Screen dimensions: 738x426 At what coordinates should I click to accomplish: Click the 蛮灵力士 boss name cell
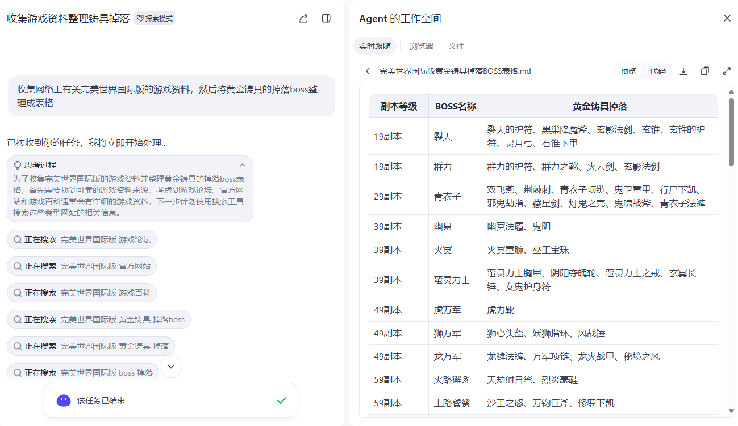456,280
